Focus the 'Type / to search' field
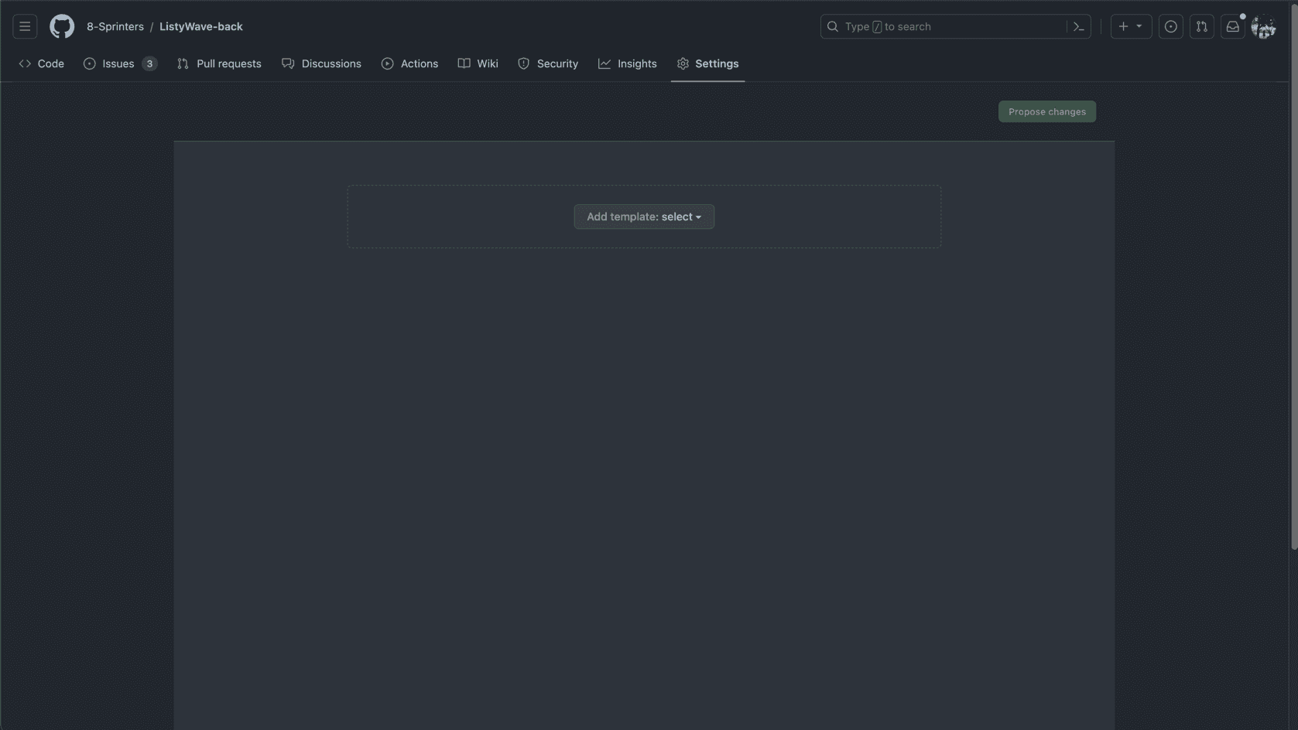Screen dimensions: 1298x730 pyautogui.click(x=955, y=26)
